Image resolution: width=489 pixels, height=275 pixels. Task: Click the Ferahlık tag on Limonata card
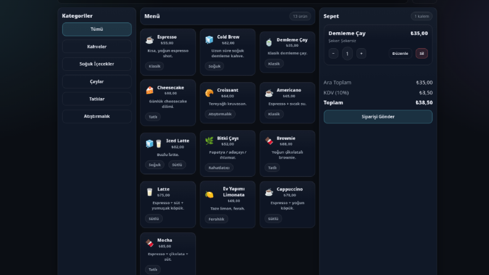coord(216,219)
